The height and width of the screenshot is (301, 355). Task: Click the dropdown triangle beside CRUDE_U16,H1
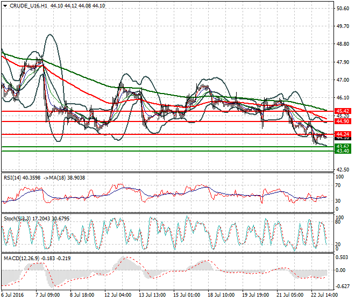[x=5, y=5]
